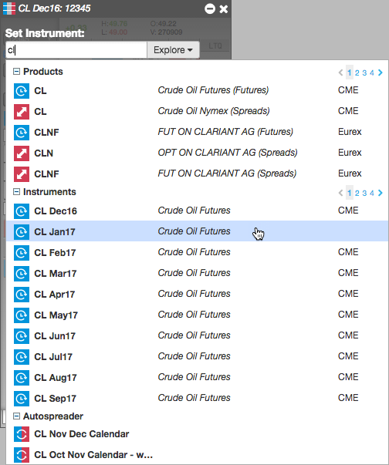The width and height of the screenshot is (389, 465).
Task: Minimize the CL Dec16 widget
Action: point(210,8)
